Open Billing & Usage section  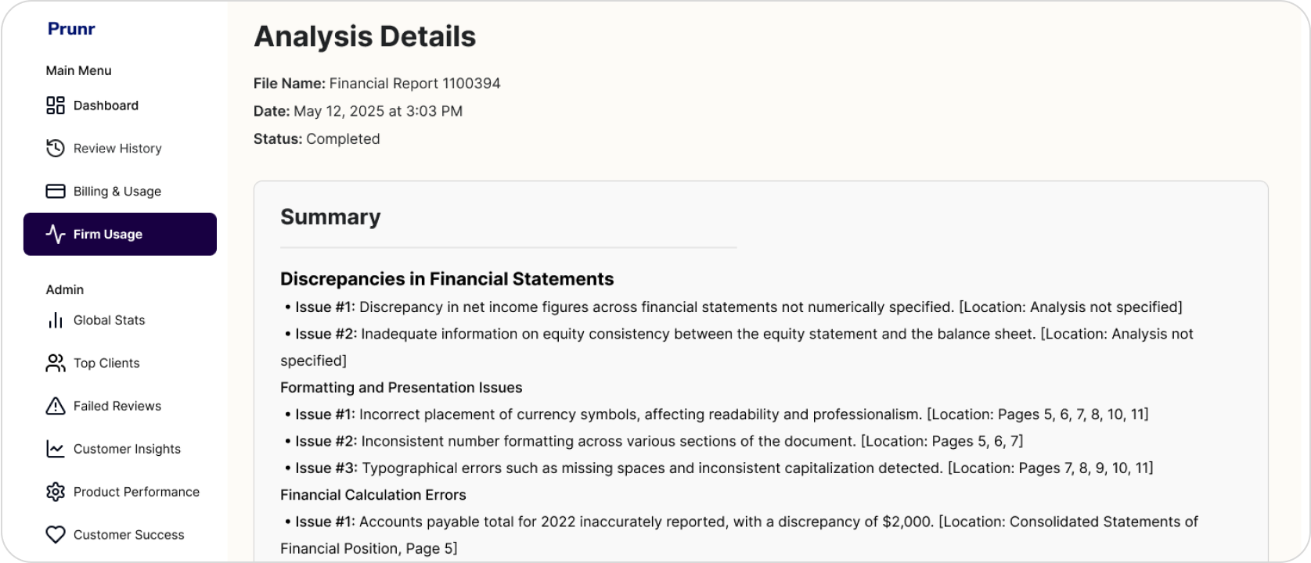pyautogui.click(x=117, y=192)
